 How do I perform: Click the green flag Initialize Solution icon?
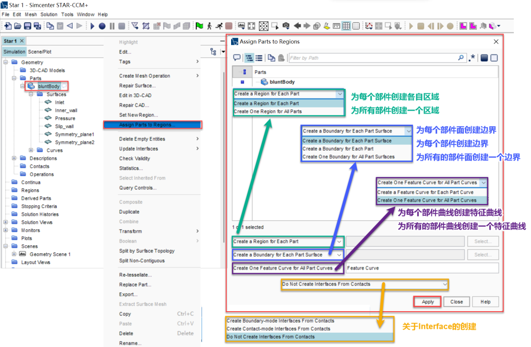pyautogui.click(x=200, y=26)
